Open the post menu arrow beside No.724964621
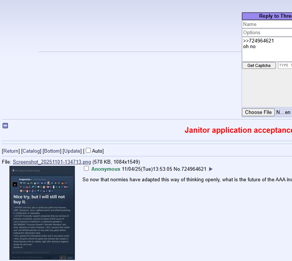292x261 pixels. [211, 169]
